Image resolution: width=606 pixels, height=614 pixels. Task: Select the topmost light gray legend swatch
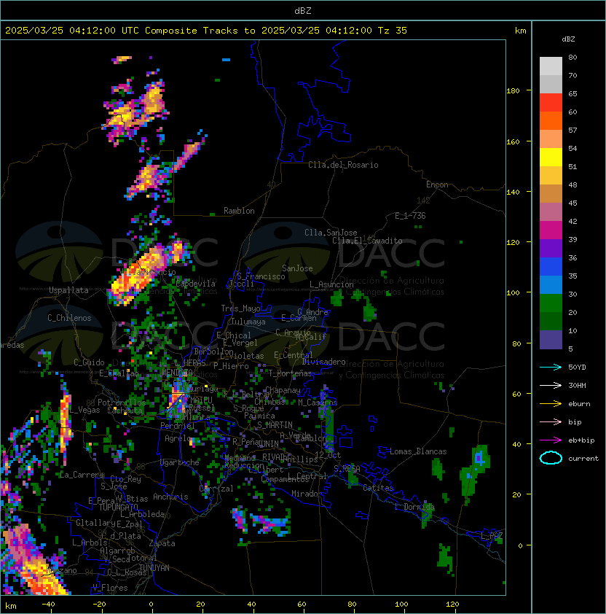tap(551, 66)
